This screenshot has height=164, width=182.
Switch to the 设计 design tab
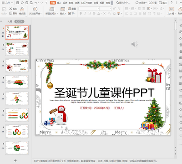(65, 3)
